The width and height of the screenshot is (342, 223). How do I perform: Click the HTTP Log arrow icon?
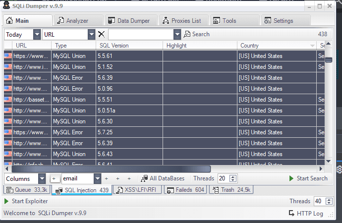(x=291, y=213)
